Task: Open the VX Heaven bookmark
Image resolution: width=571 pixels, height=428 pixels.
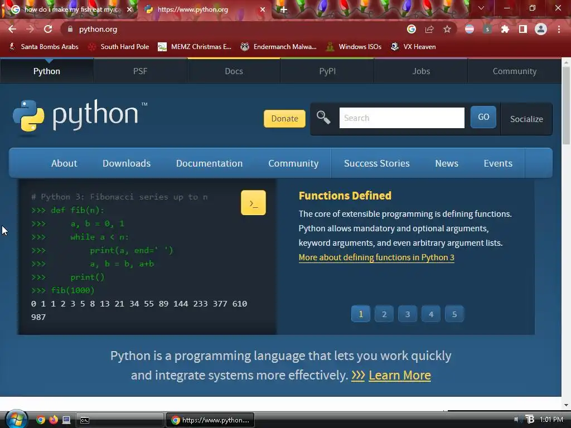Action: 413,47
